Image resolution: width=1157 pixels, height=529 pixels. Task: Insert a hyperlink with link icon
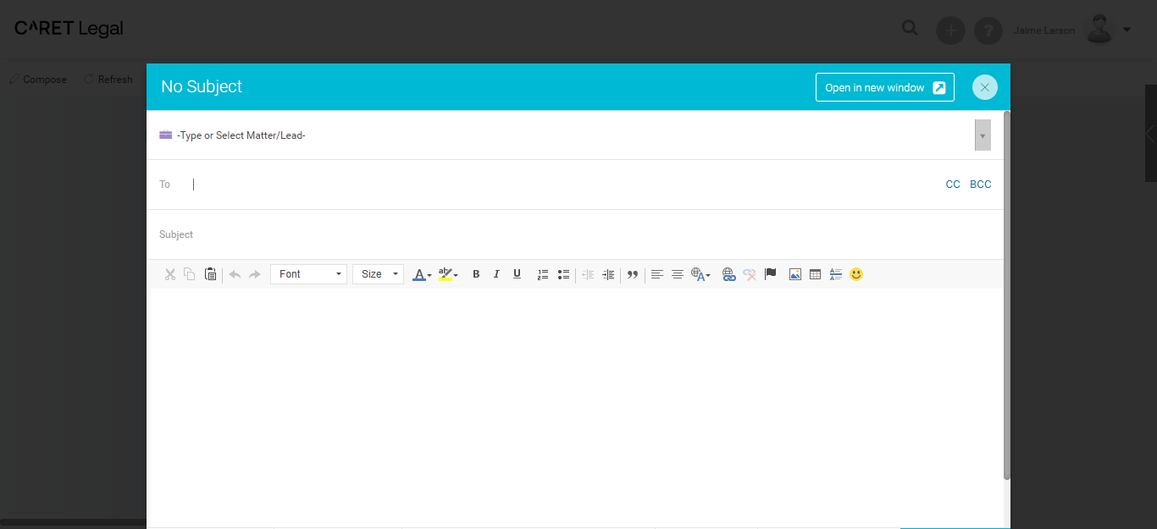(728, 274)
